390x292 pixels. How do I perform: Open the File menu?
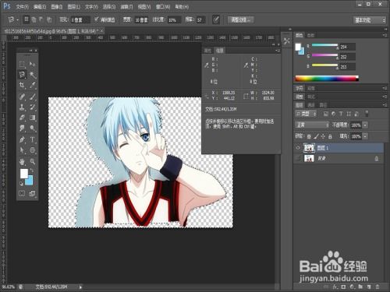22,7
